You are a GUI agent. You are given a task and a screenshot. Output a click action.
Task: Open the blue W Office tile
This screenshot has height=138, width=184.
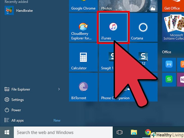tap(169, 65)
